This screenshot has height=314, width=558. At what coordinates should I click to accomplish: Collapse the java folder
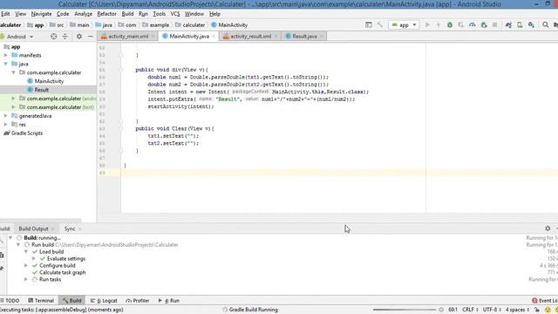pyautogui.click(x=6, y=64)
